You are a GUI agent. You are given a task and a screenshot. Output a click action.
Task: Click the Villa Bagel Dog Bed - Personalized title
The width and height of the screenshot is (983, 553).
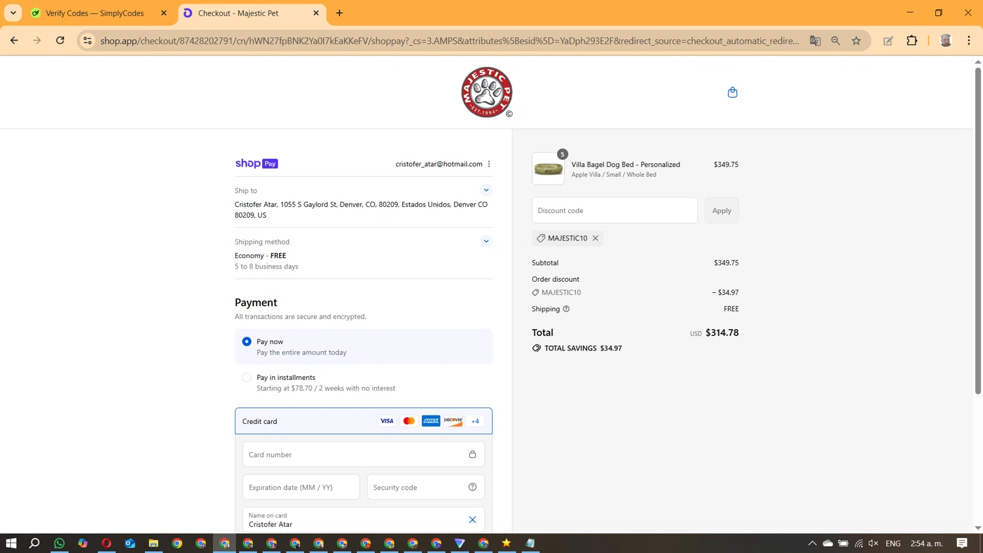(626, 164)
